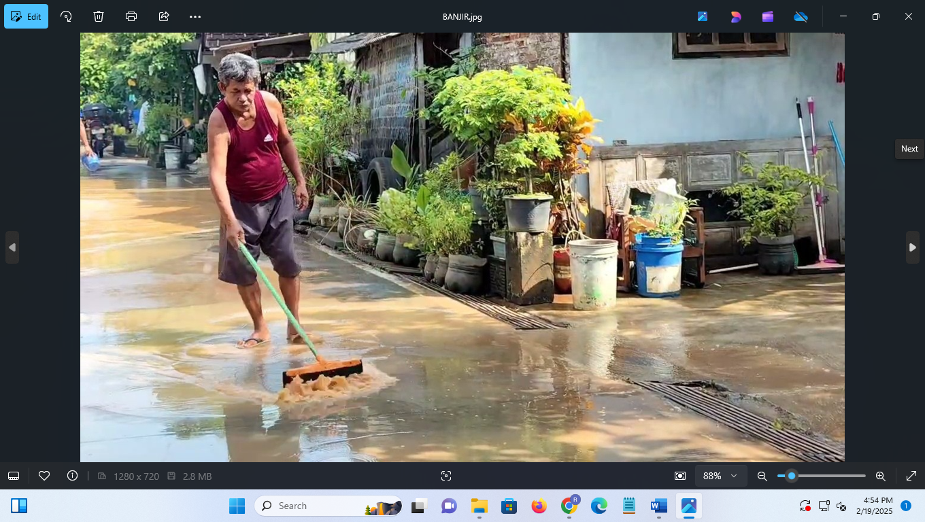Open the Chat app on the taskbar

[x=449, y=506]
